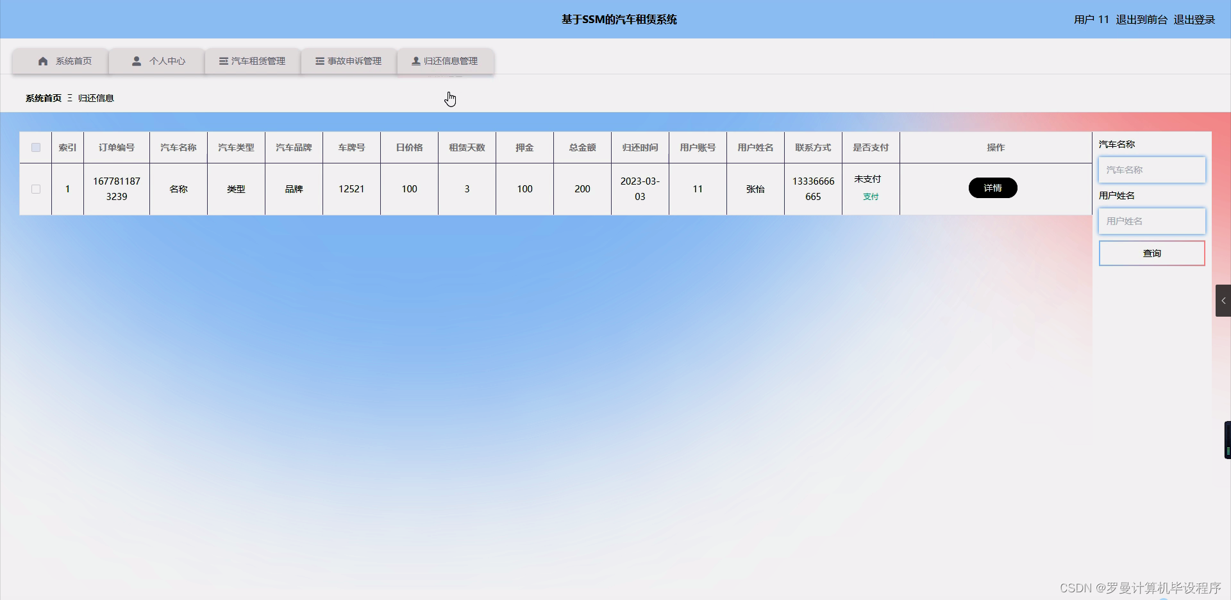Click the user icon on 归还信息管理 tab
The image size is (1231, 600).
[414, 61]
